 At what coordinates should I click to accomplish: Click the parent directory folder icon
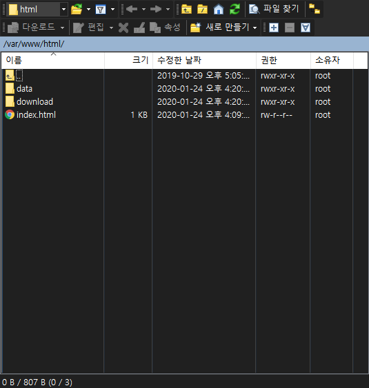(x=186, y=10)
